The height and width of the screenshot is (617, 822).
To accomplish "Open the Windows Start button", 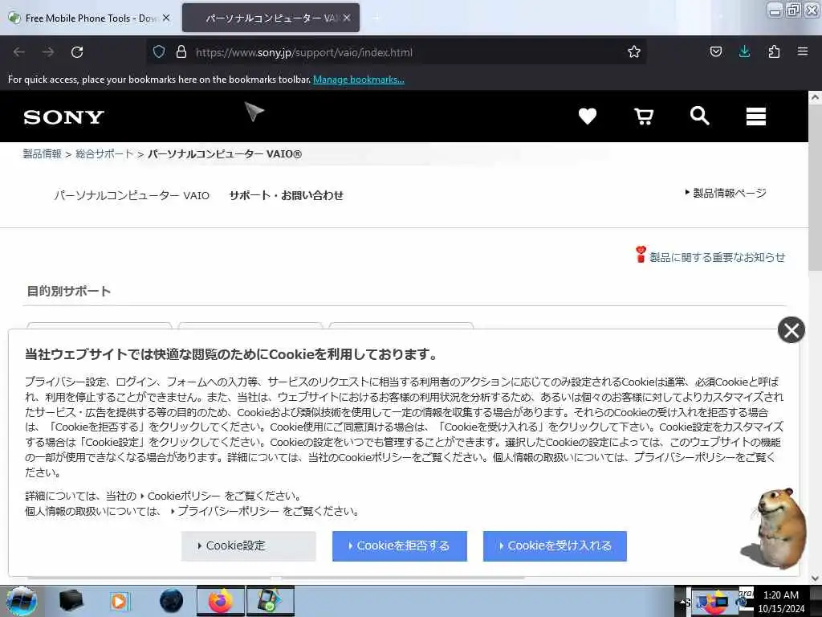I will click(21, 601).
